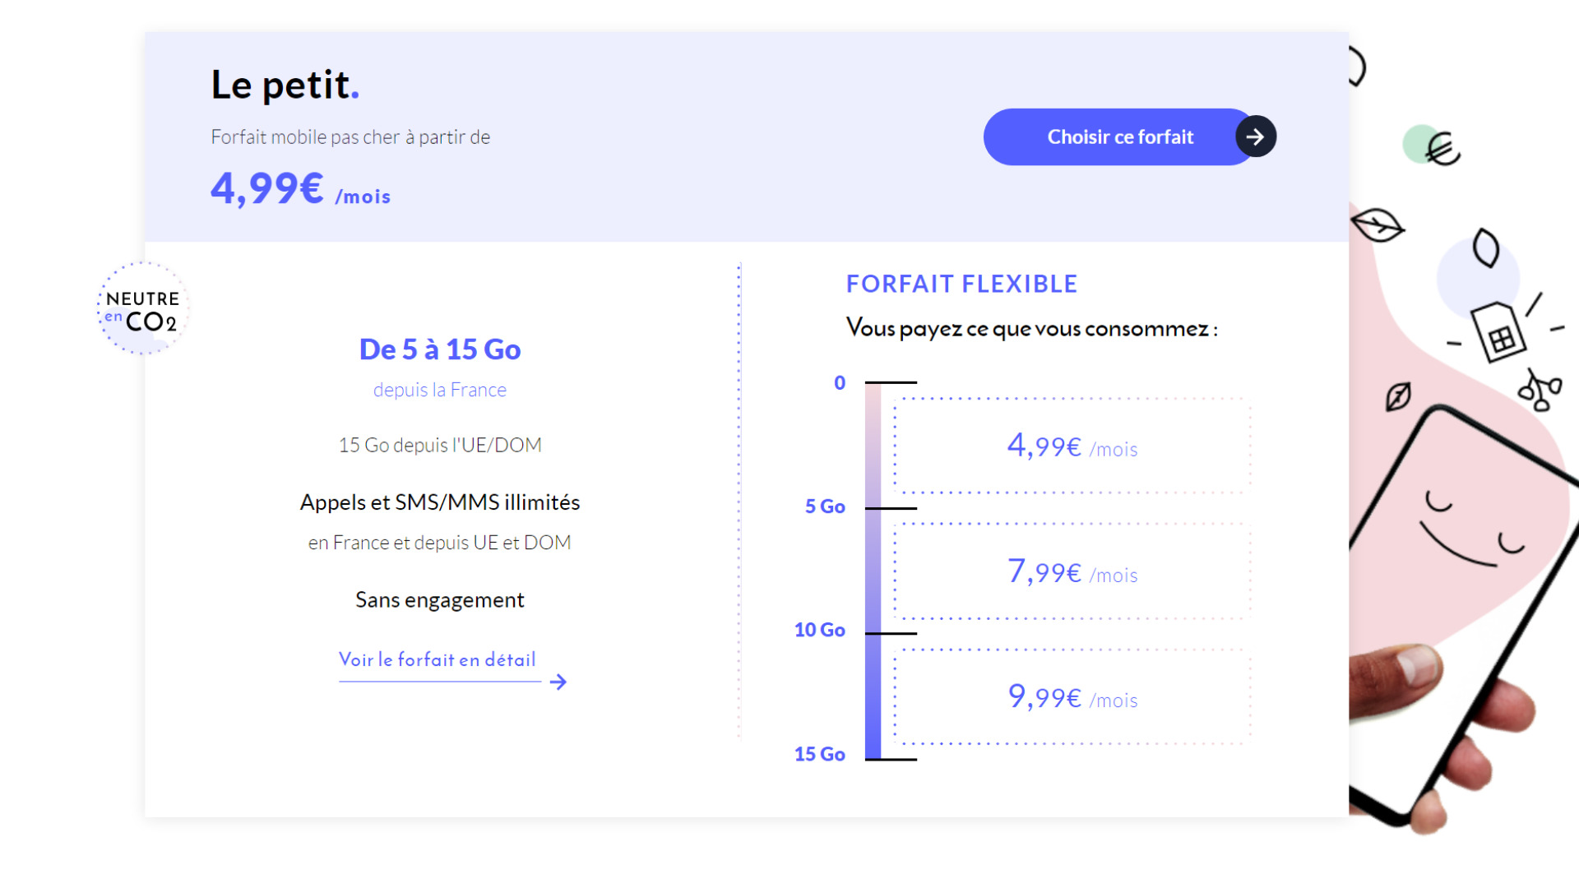The width and height of the screenshot is (1579, 888).
Task: Select the 7,99€ /mois tier box
Action: (1072, 571)
